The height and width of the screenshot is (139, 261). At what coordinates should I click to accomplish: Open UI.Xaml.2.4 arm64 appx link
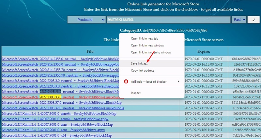55,119
